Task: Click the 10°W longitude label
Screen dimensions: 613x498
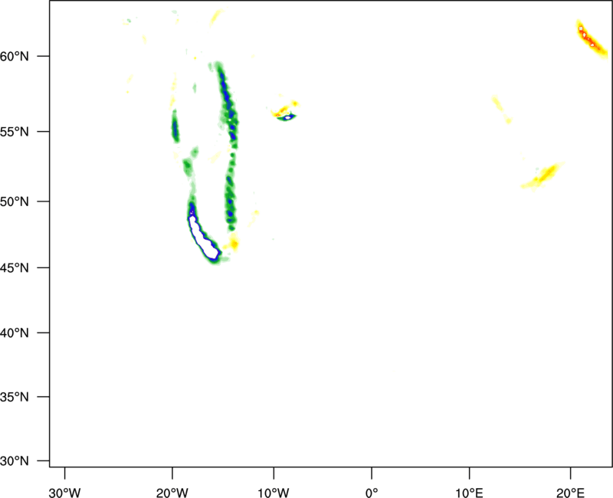Action: click(274, 493)
